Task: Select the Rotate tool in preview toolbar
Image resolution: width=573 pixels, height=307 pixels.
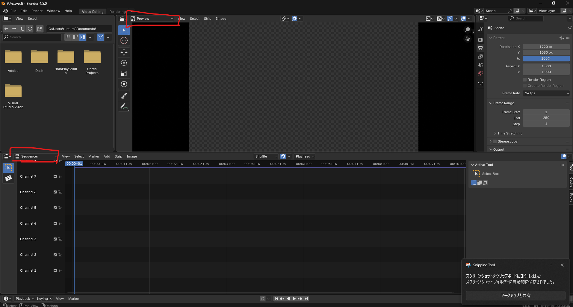Action: tap(124, 63)
